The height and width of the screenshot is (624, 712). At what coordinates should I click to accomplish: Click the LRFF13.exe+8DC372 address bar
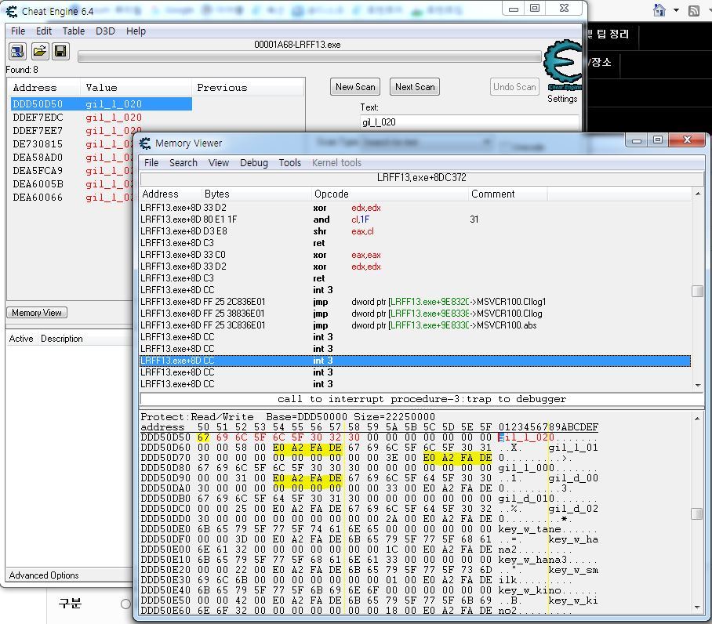(x=421, y=178)
